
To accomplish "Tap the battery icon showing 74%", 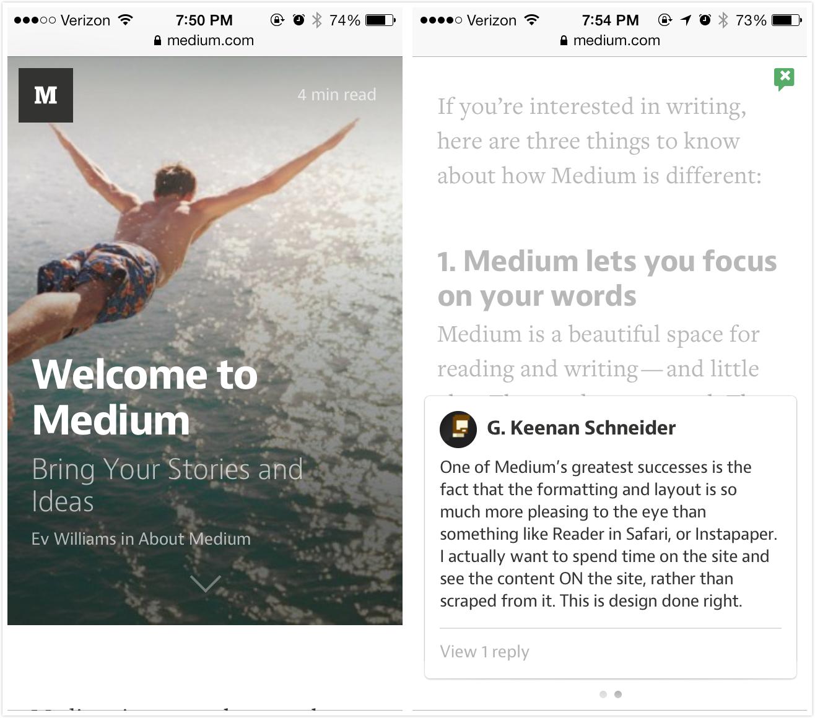I will coord(380,20).
